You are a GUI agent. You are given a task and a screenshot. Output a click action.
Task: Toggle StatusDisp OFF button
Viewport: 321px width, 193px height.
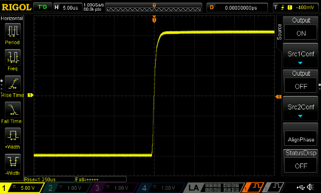click(x=301, y=165)
